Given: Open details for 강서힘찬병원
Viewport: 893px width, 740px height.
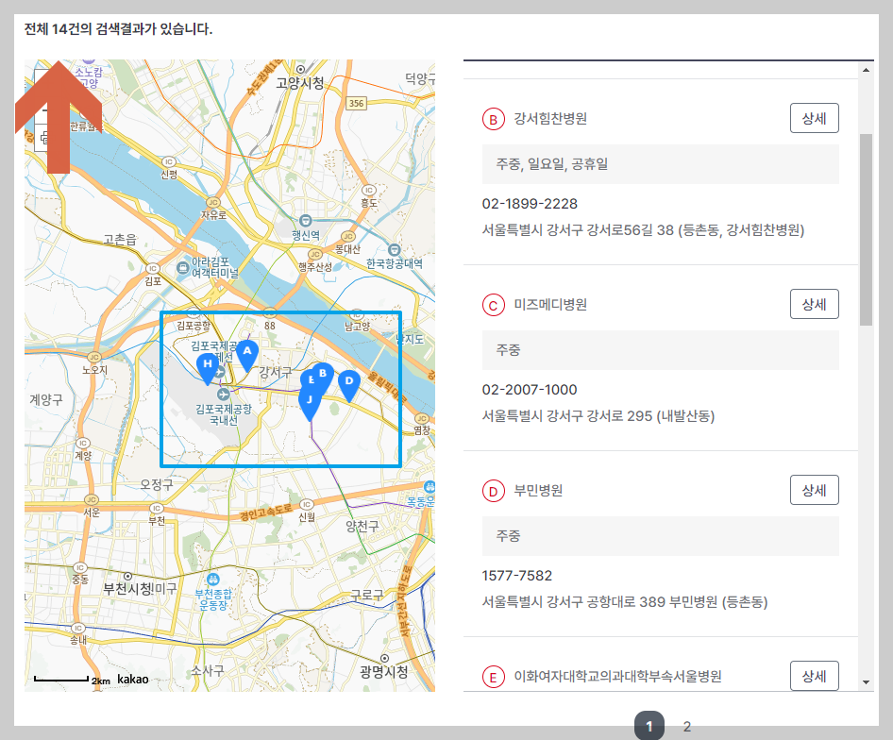Looking at the screenshot, I should pyautogui.click(x=815, y=118).
